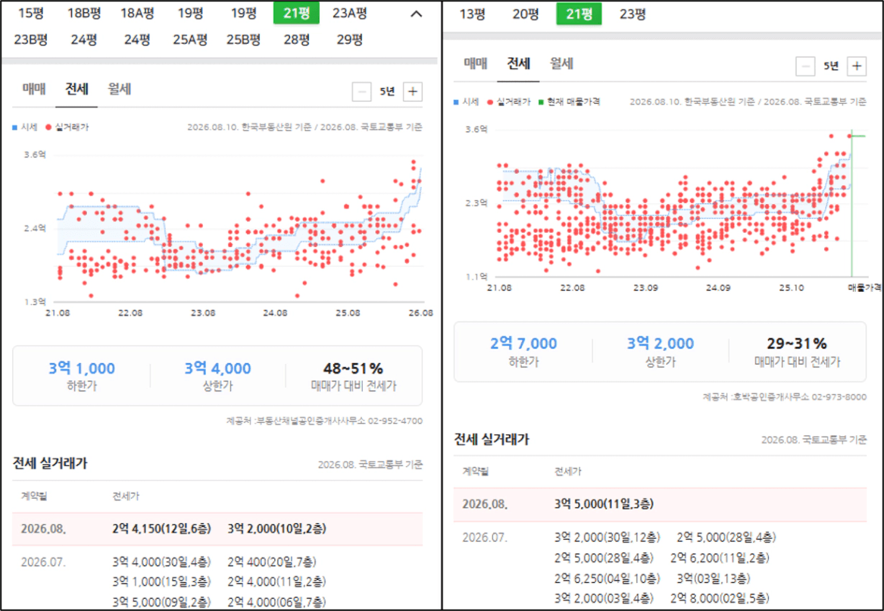
Task: Open the 월세 tab in the left panel
Action: pos(120,89)
